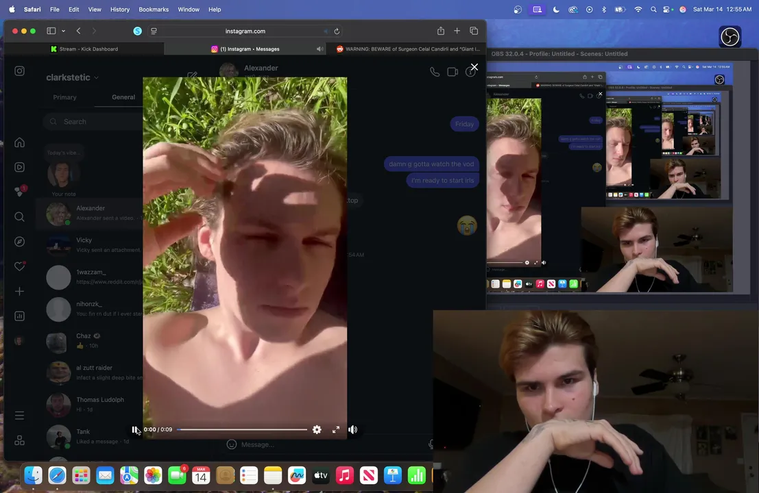Open emoji picker in message box

click(232, 444)
